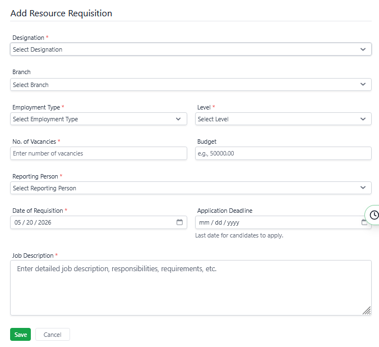Open the Select Designation dropdown
Screen dimensions: 379x347
(191, 49)
